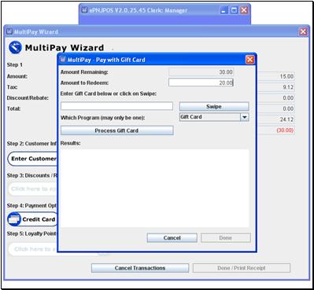Click the Cancel Transactions button
Screen dimensions: 314x290
click(140, 268)
